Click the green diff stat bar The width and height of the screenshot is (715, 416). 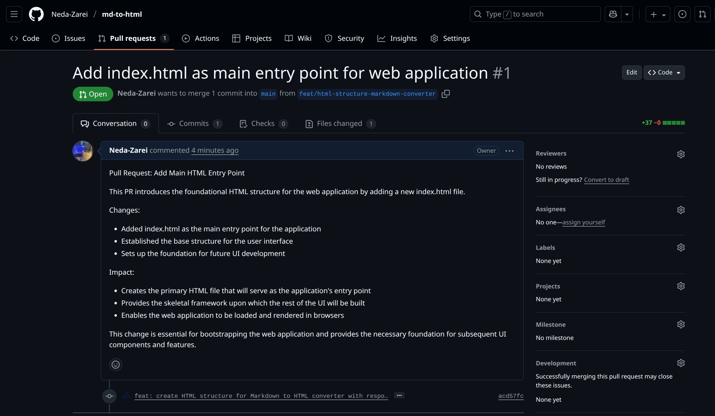(x=673, y=123)
